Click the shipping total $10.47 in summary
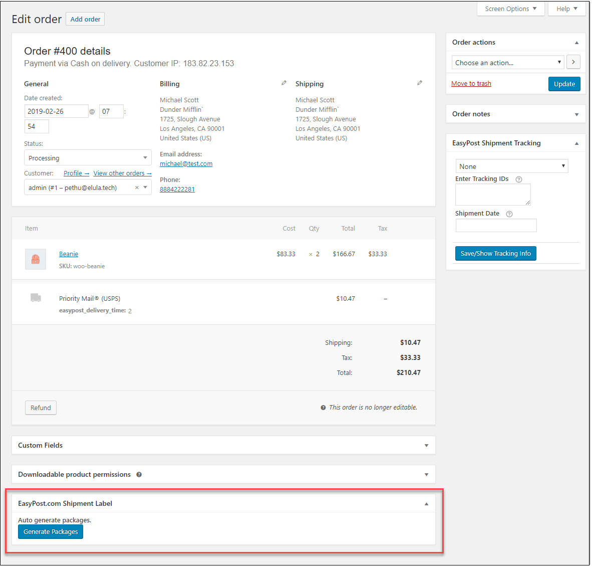592x567 pixels. tap(410, 342)
